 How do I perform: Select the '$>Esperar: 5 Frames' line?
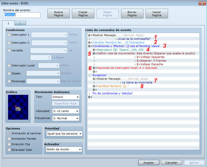tap(143, 61)
